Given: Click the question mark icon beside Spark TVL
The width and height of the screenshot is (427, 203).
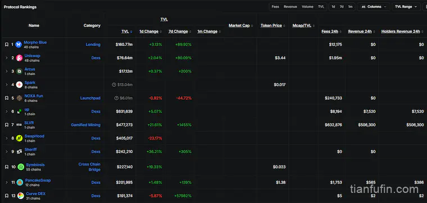Looking at the screenshot, I should (114, 85).
